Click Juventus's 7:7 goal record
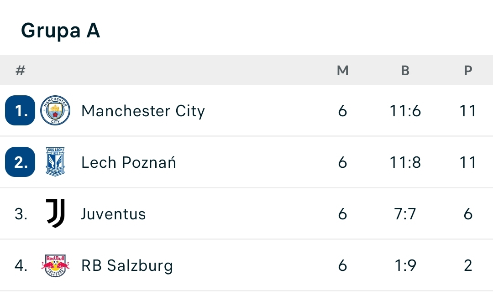This screenshot has height=306, width=493. click(405, 214)
